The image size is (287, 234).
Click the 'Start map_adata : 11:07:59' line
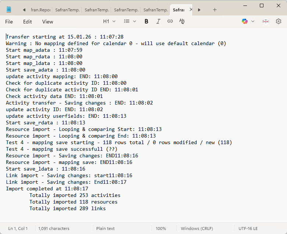44,50
